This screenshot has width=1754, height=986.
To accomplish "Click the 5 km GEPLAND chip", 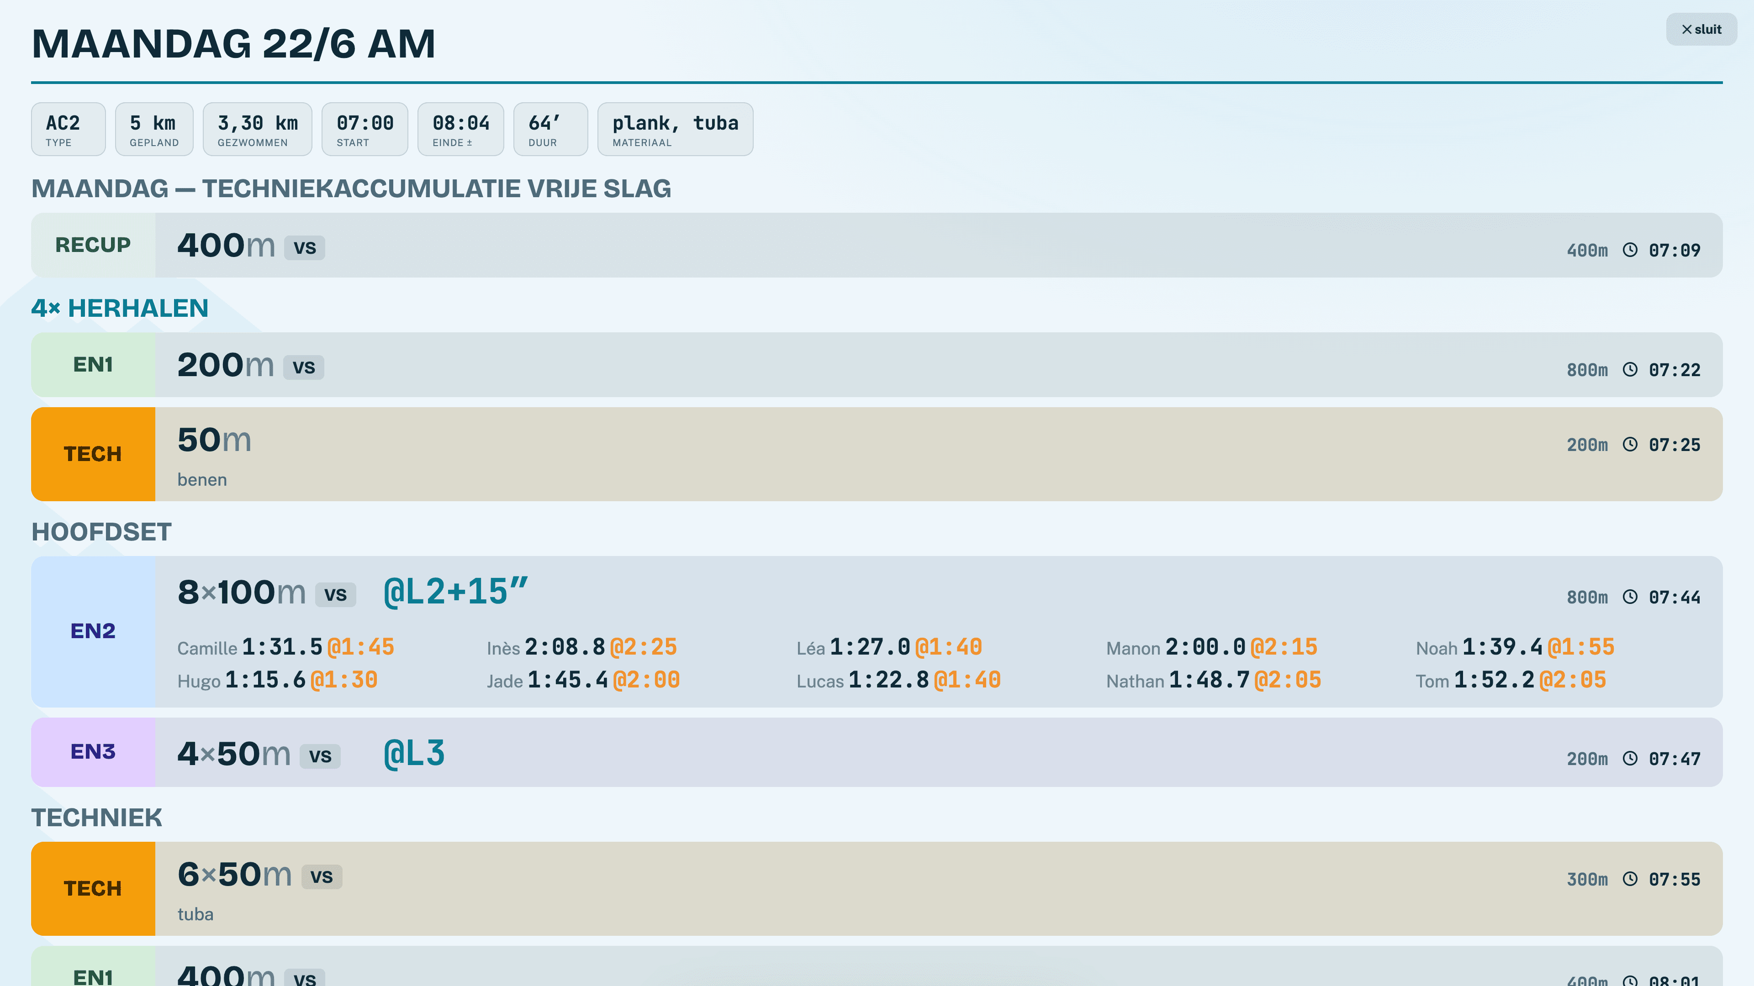I will point(154,129).
